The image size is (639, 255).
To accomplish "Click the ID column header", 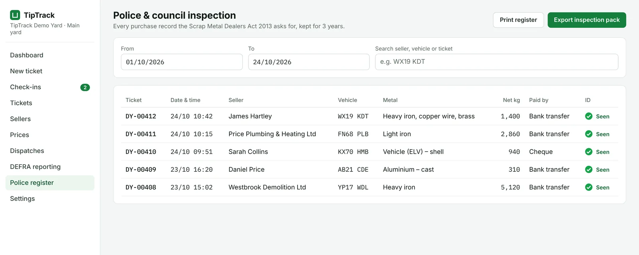I will (588, 100).
